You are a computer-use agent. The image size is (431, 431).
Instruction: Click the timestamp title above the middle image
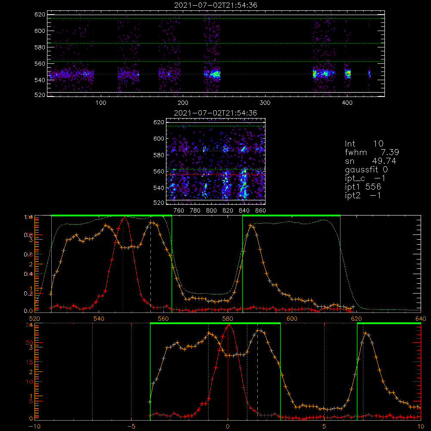click(215, 113)
